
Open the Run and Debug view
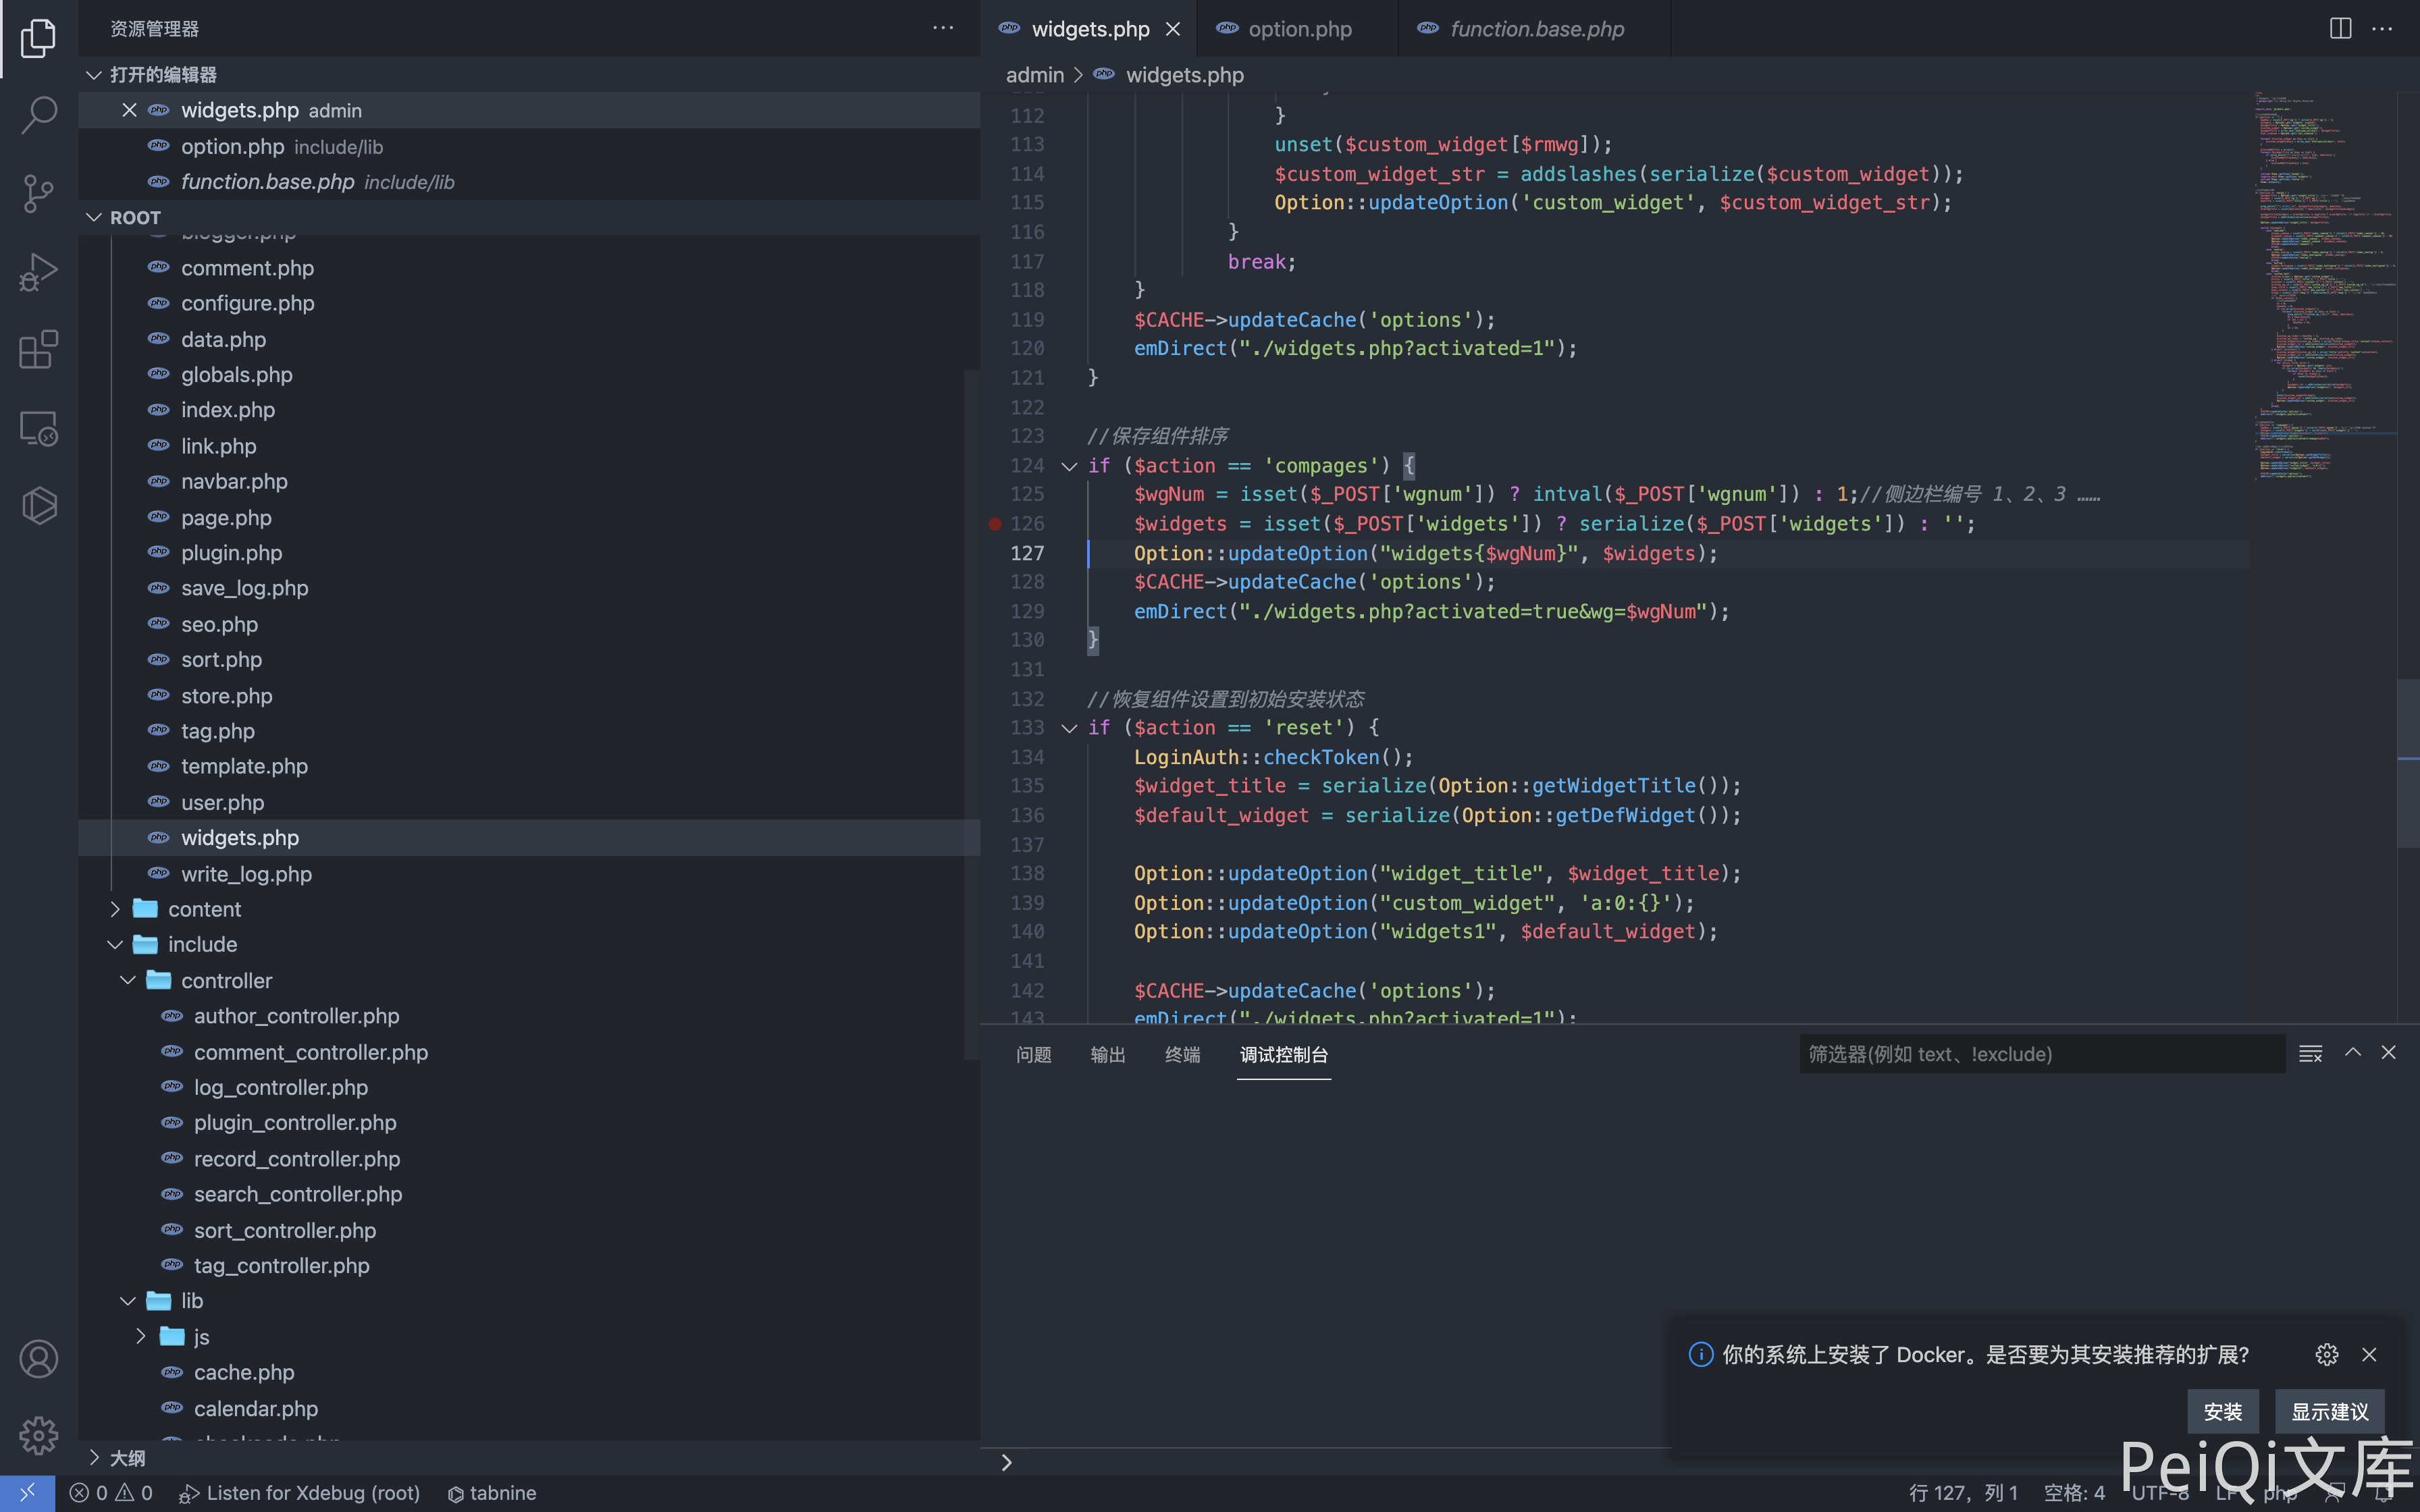point(38,271)
